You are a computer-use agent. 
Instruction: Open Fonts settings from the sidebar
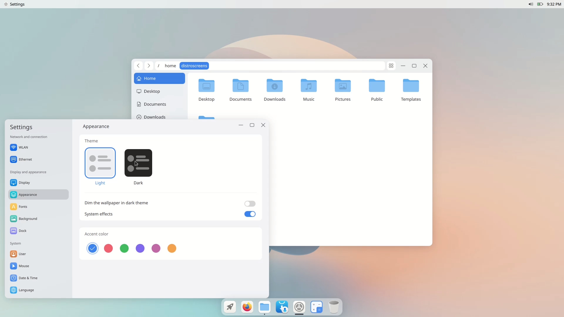23,207
